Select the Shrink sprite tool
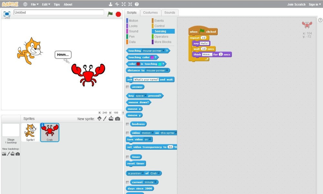The width and height of the screenshot is (323, 194). [130, 4]
